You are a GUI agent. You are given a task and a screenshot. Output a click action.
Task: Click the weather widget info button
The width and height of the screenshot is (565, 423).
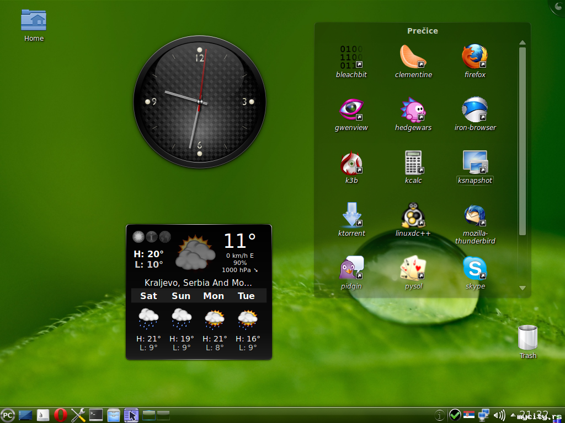point(152,237)
